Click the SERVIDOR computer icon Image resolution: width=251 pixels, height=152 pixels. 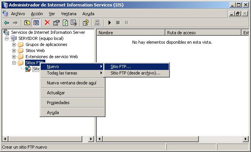(x=14, y=38)
